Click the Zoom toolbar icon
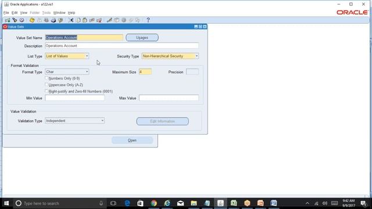This screenshot has height=209, width=372. 116,20
